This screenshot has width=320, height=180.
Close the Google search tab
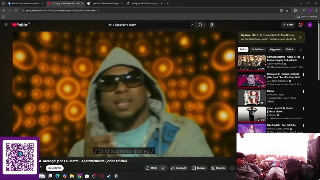[x=122, y=3]
